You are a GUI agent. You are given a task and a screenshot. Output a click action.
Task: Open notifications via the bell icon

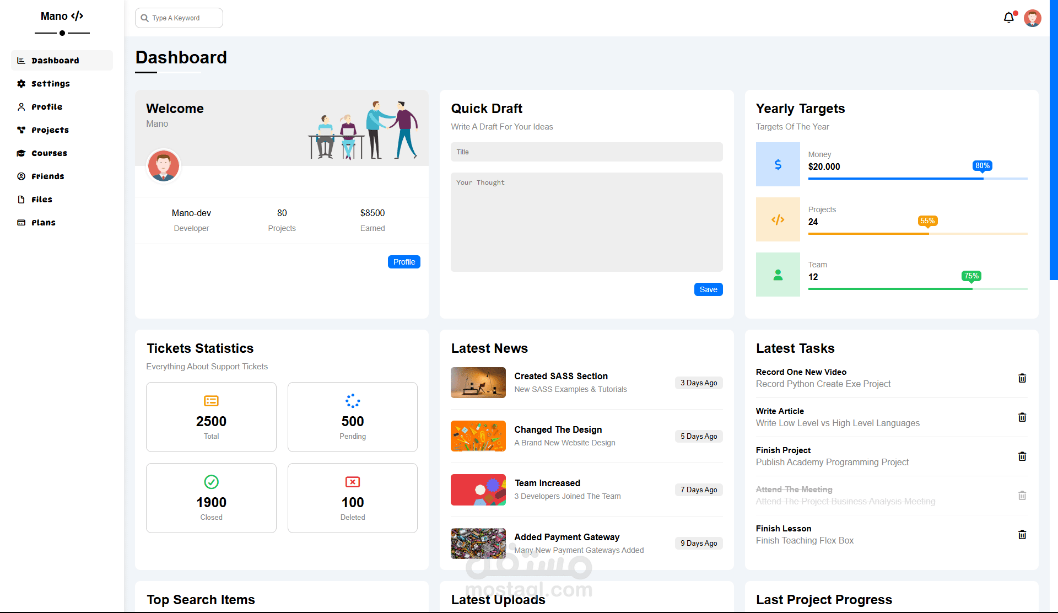tap(1008, 17)
